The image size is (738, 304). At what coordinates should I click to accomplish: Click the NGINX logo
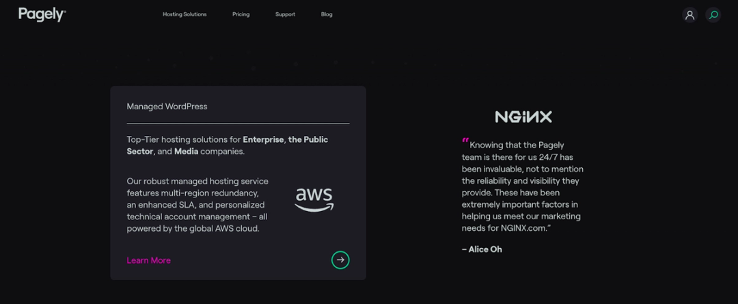click(x=523, y=117)
